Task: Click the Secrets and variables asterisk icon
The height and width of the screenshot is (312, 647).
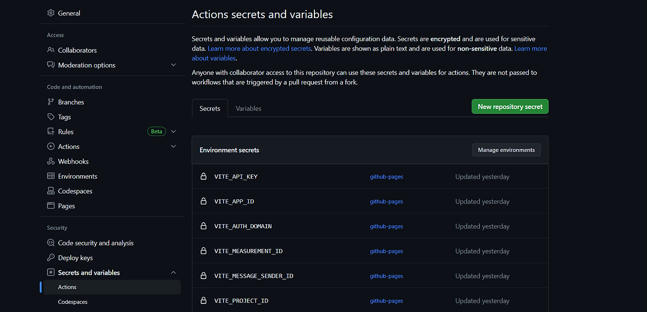Action: (51, 273)
